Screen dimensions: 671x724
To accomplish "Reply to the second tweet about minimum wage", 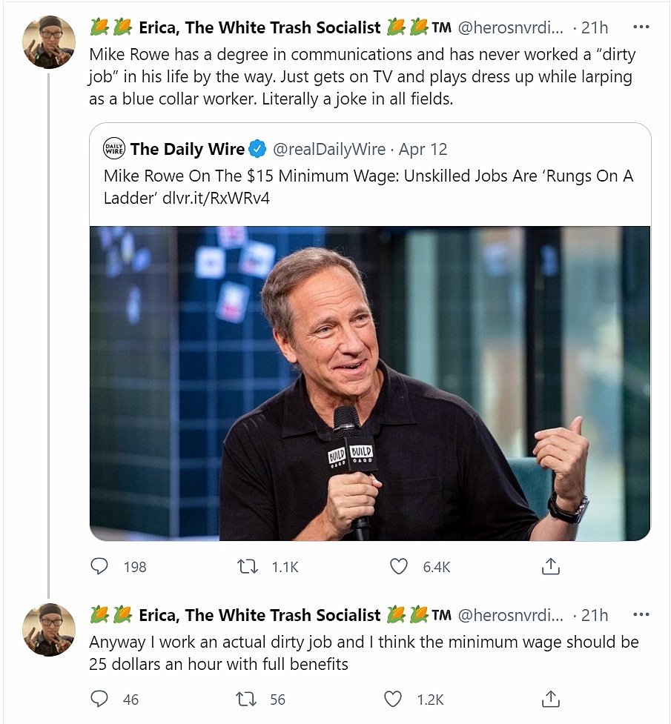I will pos(99,699).
